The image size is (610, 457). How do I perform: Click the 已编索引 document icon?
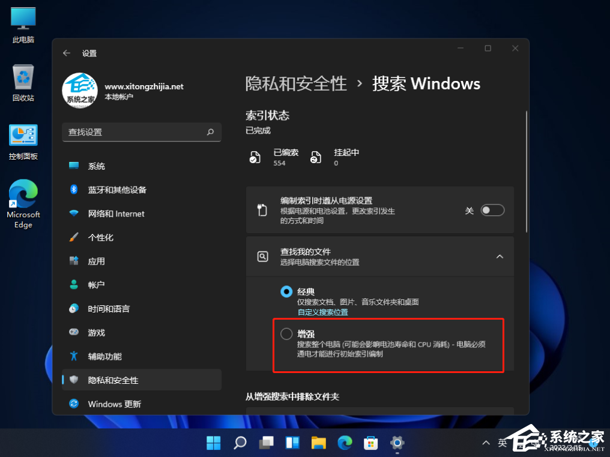point(255,157)
